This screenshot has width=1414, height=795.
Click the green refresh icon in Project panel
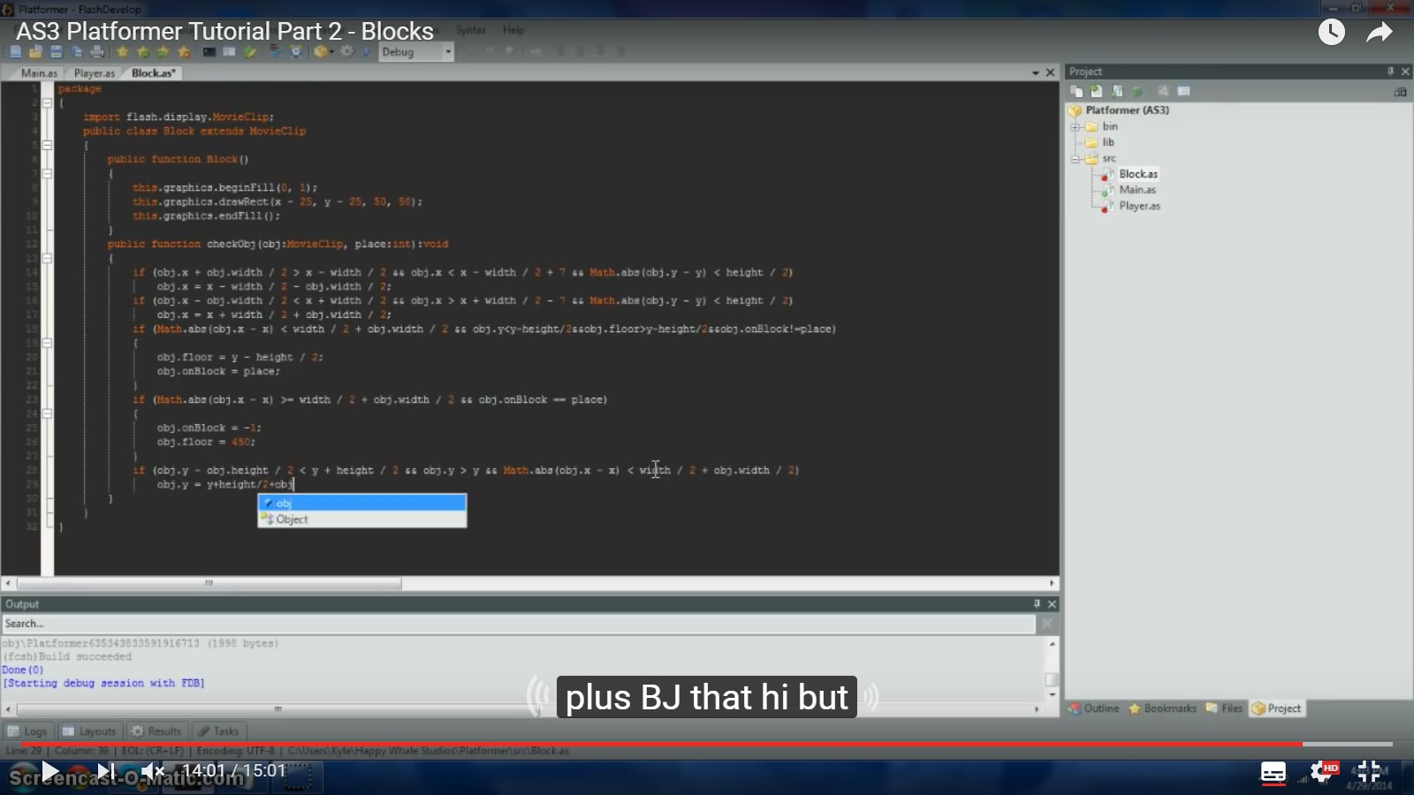(x=1137, y=91)
